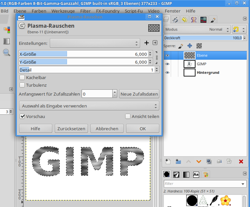Open the Script-Fu menu
This screenshot has width=250, height=207.
[134, 11]
